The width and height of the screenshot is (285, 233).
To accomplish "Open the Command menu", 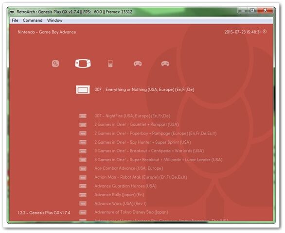I will pos(33,20).
